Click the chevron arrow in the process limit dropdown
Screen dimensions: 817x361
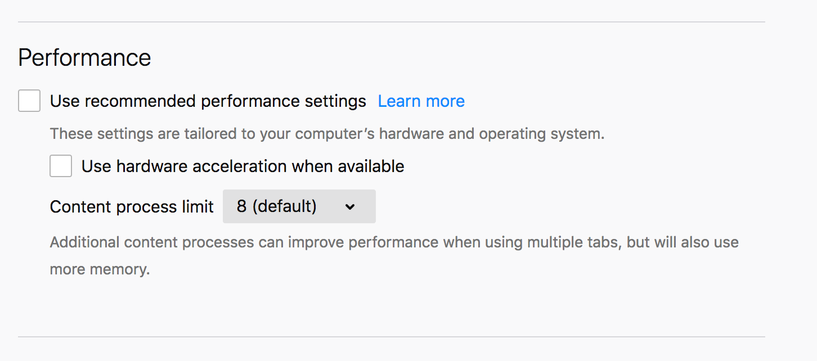coord(350,207)
